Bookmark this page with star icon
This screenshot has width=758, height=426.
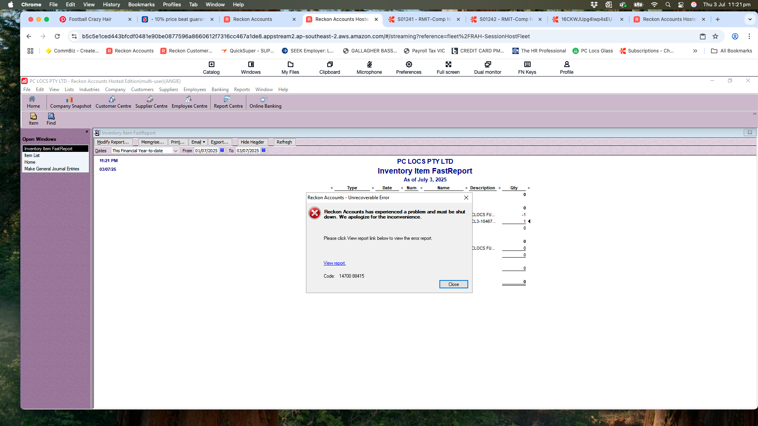point(715,36)
